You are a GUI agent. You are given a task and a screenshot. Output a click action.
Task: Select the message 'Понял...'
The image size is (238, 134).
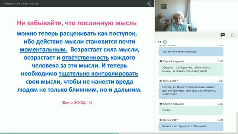click(x=191, y=110)
